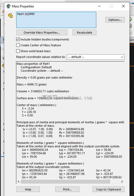Click the Py = 358709858.02 principal moment
Screen dimensions: 134x196
coord(72,133)
